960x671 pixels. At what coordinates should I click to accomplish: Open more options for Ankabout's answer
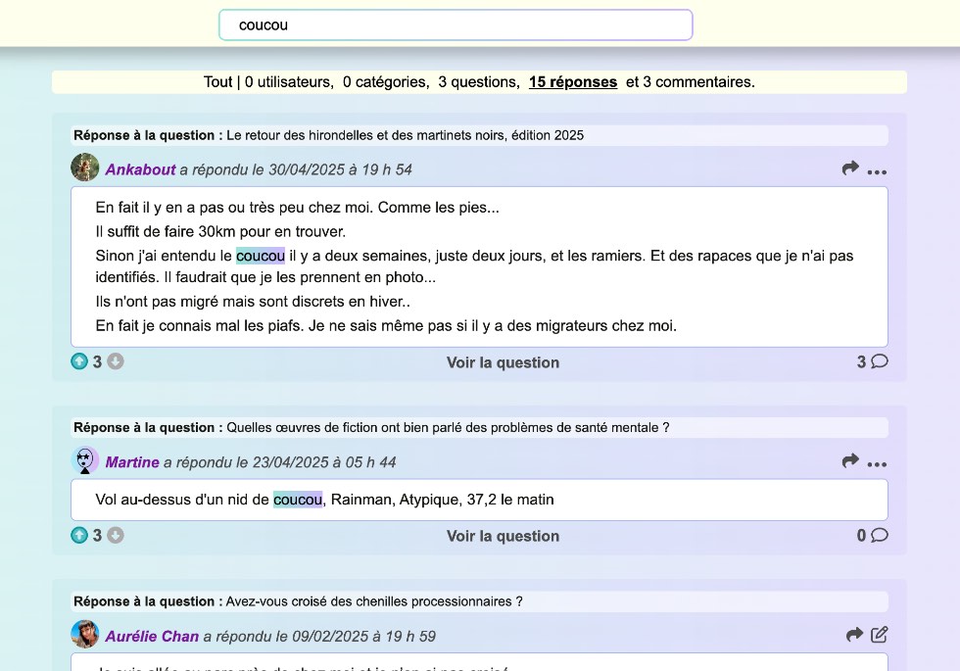click(877, 170)
